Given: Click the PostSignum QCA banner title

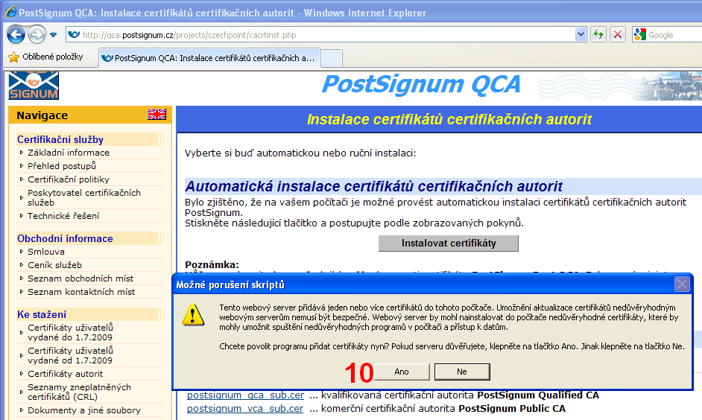Looking at the screenshot, I should coord(421,85).
